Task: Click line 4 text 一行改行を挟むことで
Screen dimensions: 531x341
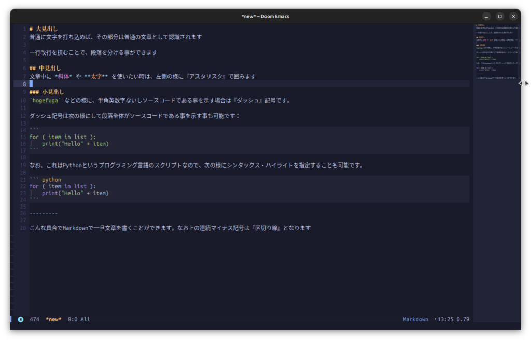Action: point(93,52)
